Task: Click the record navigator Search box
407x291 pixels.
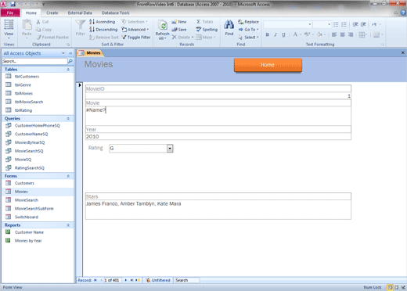Action: point(187,280)
